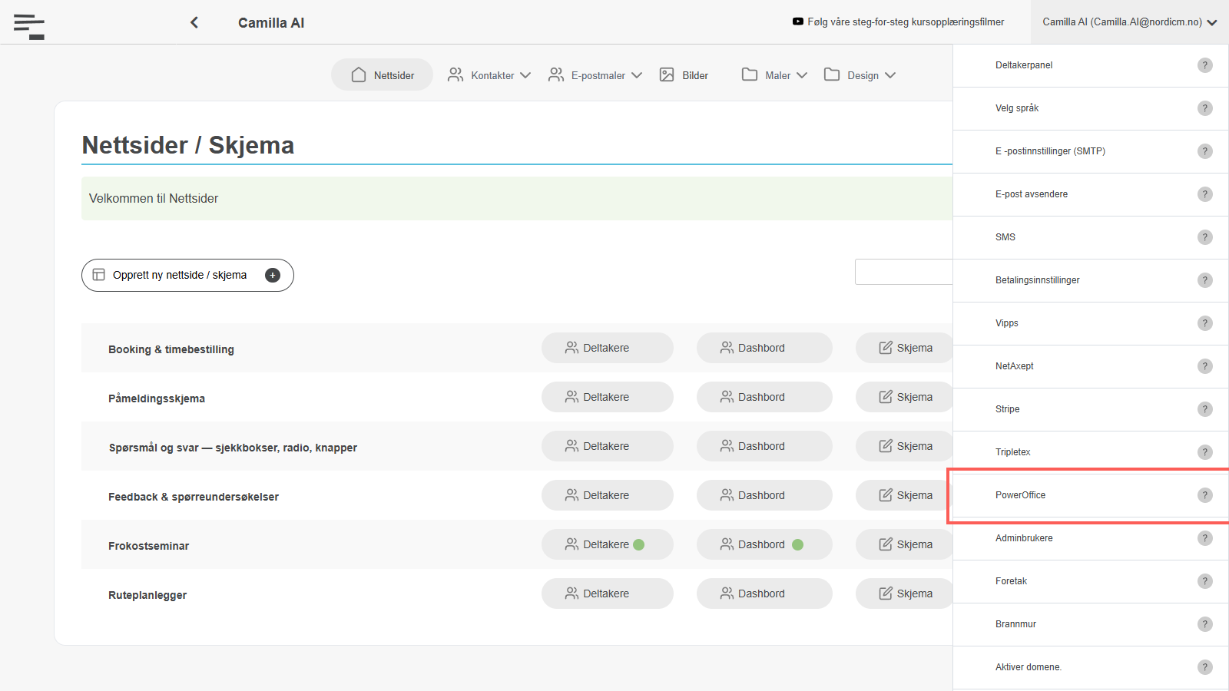Select the Nettsider tab
The image size is (1229, 691).
click(383, 75)
